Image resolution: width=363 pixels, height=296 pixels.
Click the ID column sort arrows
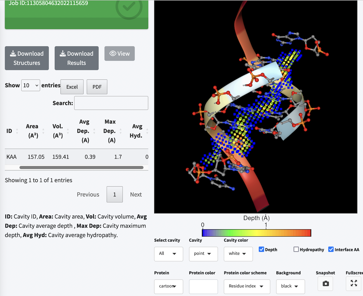click(x=17, y=131)
